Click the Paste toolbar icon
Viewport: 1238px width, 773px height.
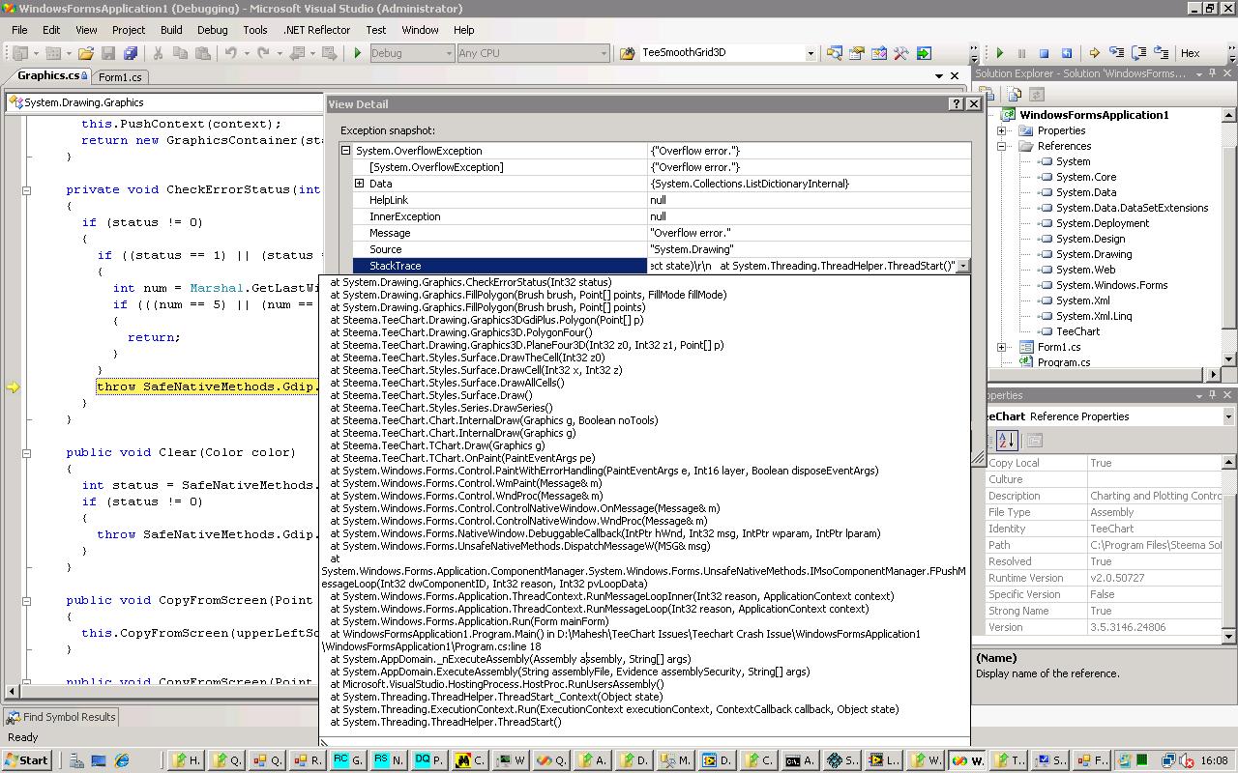click(202, 53)
